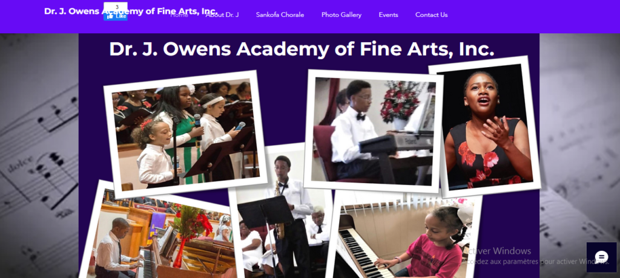Open the Contact Us page
620x278 pixels.
pyautogui.click(x=431, y=15)
